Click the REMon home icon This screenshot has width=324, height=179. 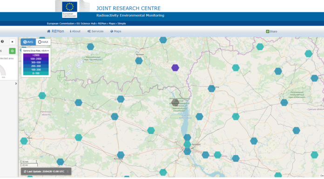49,31
